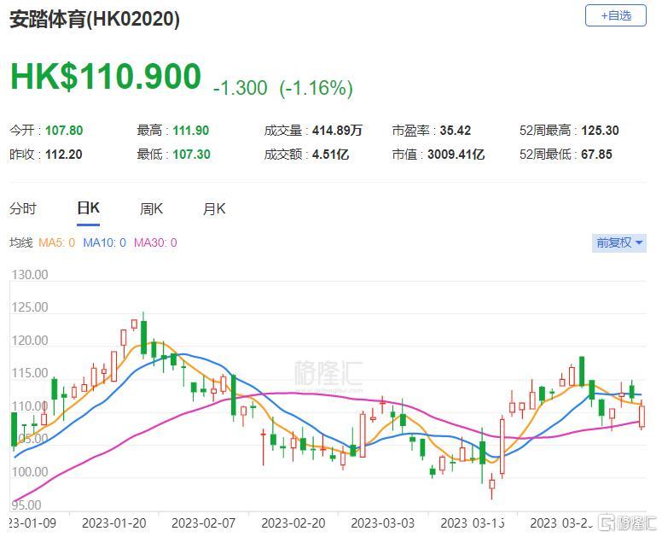Viewport: 662px width, 537px height.
Task: Select the 日K chart tab
Action: point(88,208)
